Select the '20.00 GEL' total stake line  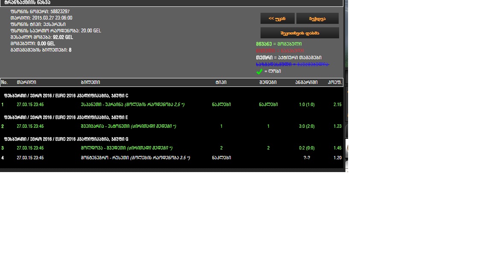pos(56,31)
